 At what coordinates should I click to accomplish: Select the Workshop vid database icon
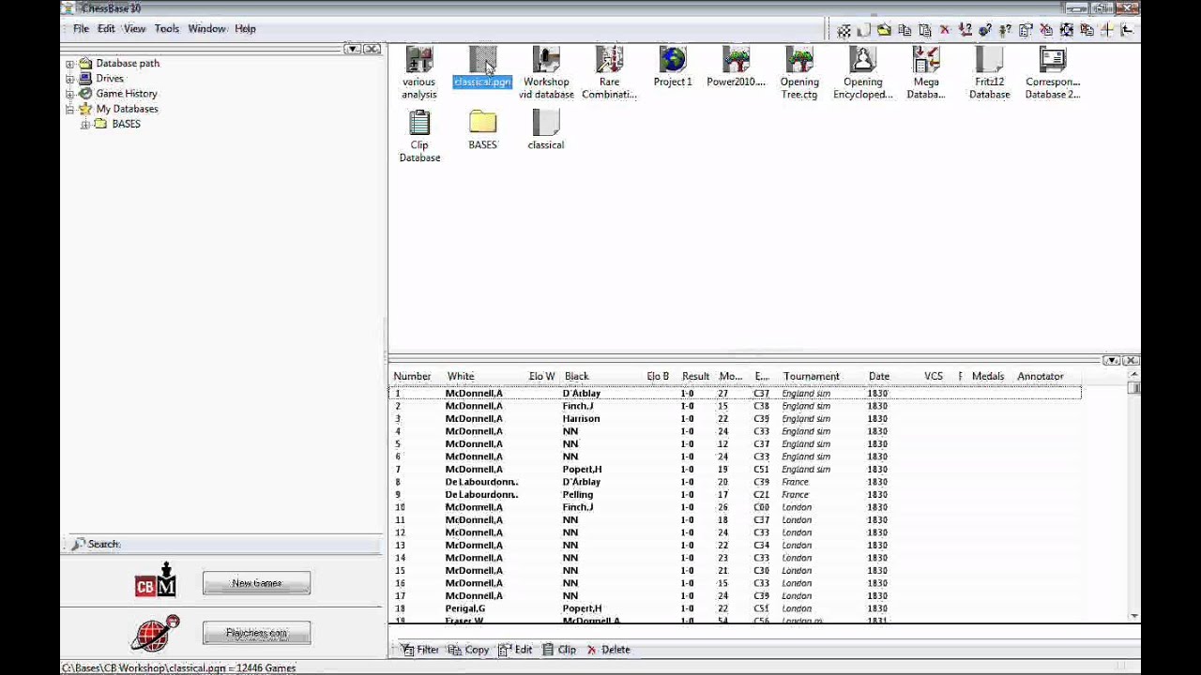[546, 73]
